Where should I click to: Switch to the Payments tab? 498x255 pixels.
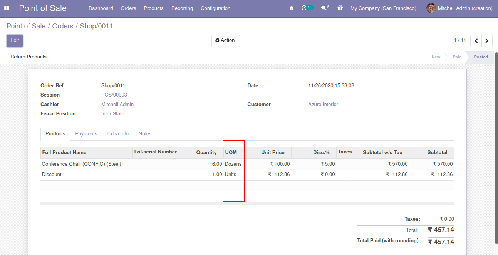click(86, 134)
